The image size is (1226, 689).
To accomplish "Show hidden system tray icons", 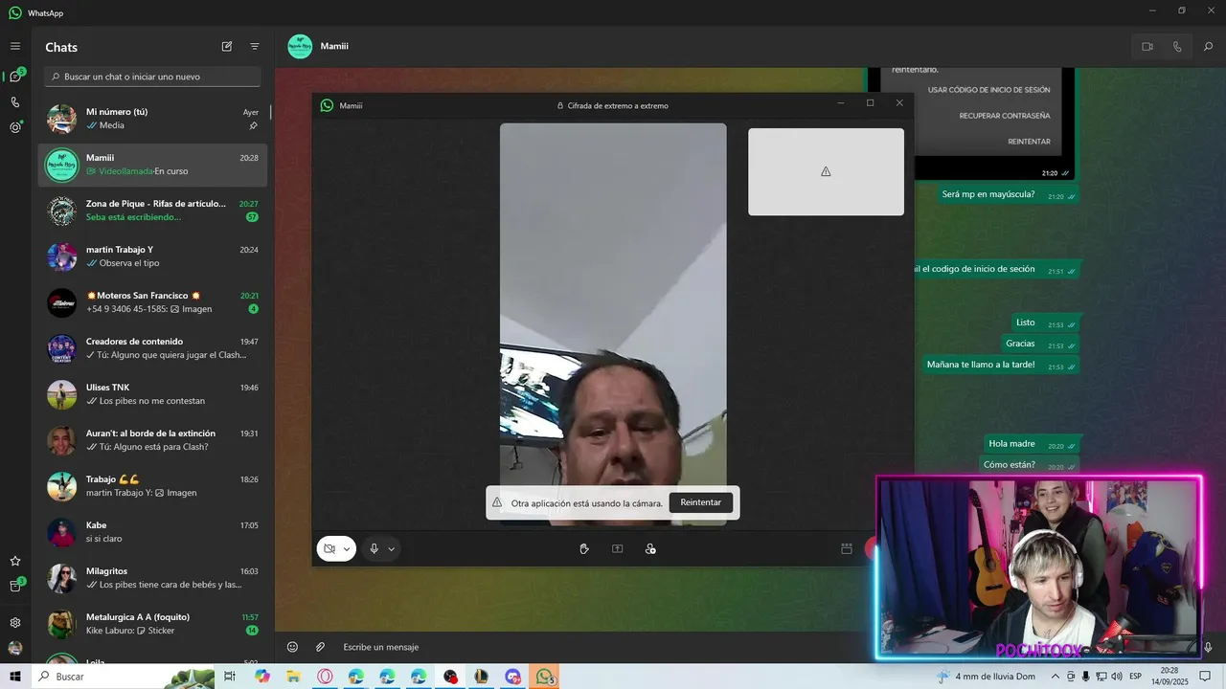I will 1055,677.
